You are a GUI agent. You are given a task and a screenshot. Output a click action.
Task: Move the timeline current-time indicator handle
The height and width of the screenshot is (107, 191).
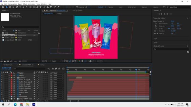[136, 69]
